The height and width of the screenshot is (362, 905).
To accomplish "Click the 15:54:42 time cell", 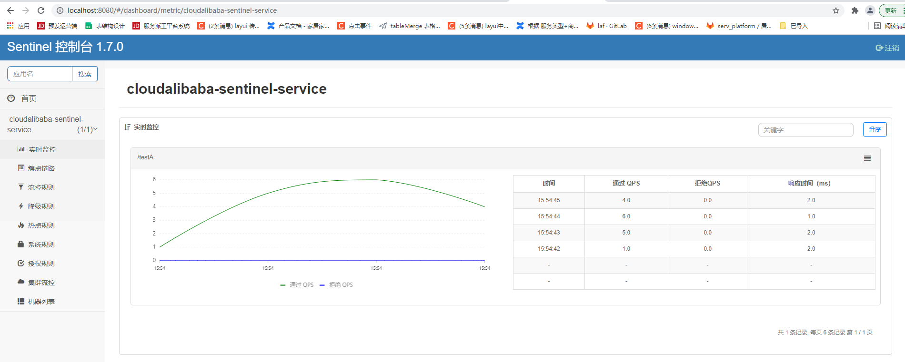I will tap(549, 249).
